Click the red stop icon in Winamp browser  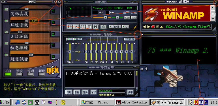(153, 27)
